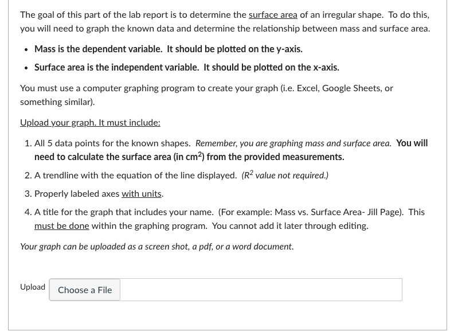Screen dimensions: 462x335
Task: Click the Choose a File button
Action: [84, 290]
